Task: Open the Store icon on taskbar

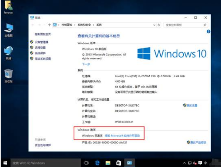Action: click(119, 163)
